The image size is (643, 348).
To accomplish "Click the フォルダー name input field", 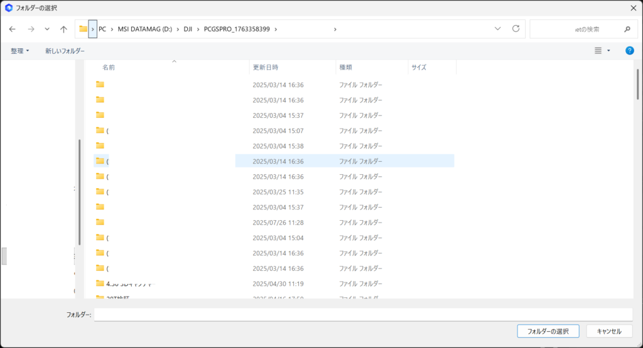I will coord(363,314).
